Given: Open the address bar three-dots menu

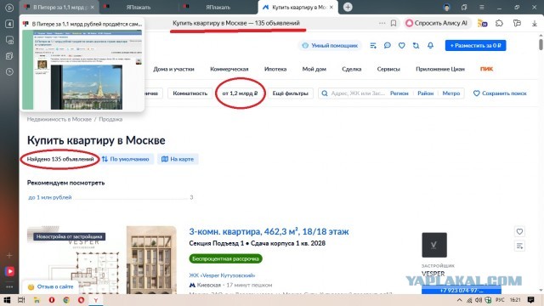Looking at the screenshot, I should [x=382, y=23].
